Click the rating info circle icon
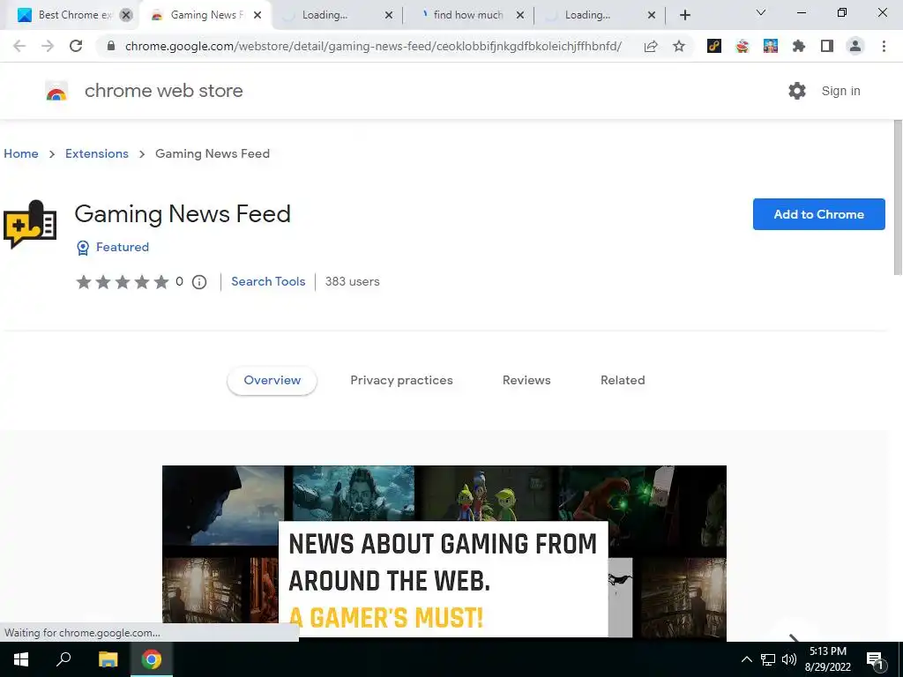This screenshot has width=903, height=677. (199, 282)
